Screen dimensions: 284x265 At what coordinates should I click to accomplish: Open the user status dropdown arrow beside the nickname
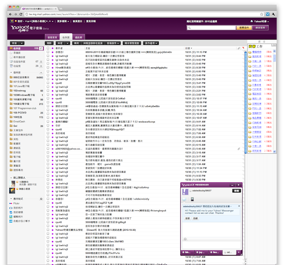[x=52, y=21]
